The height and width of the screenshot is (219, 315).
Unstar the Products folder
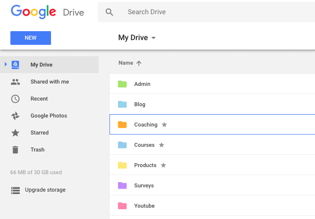tap(163, 165)
